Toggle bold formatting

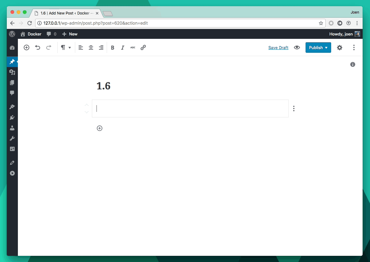coord(113,47)
